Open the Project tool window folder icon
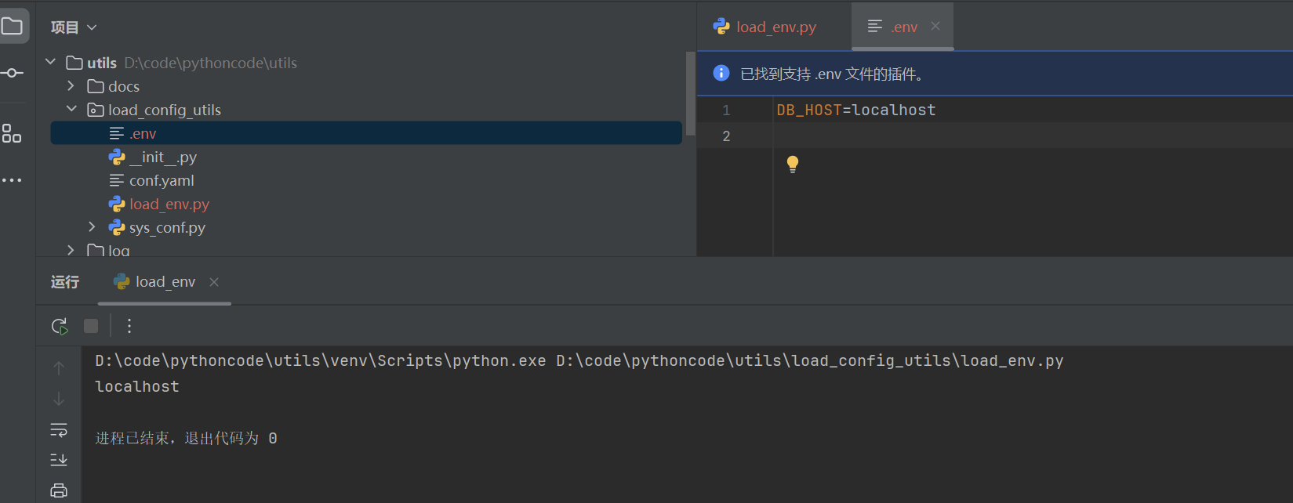 [13, 26]
